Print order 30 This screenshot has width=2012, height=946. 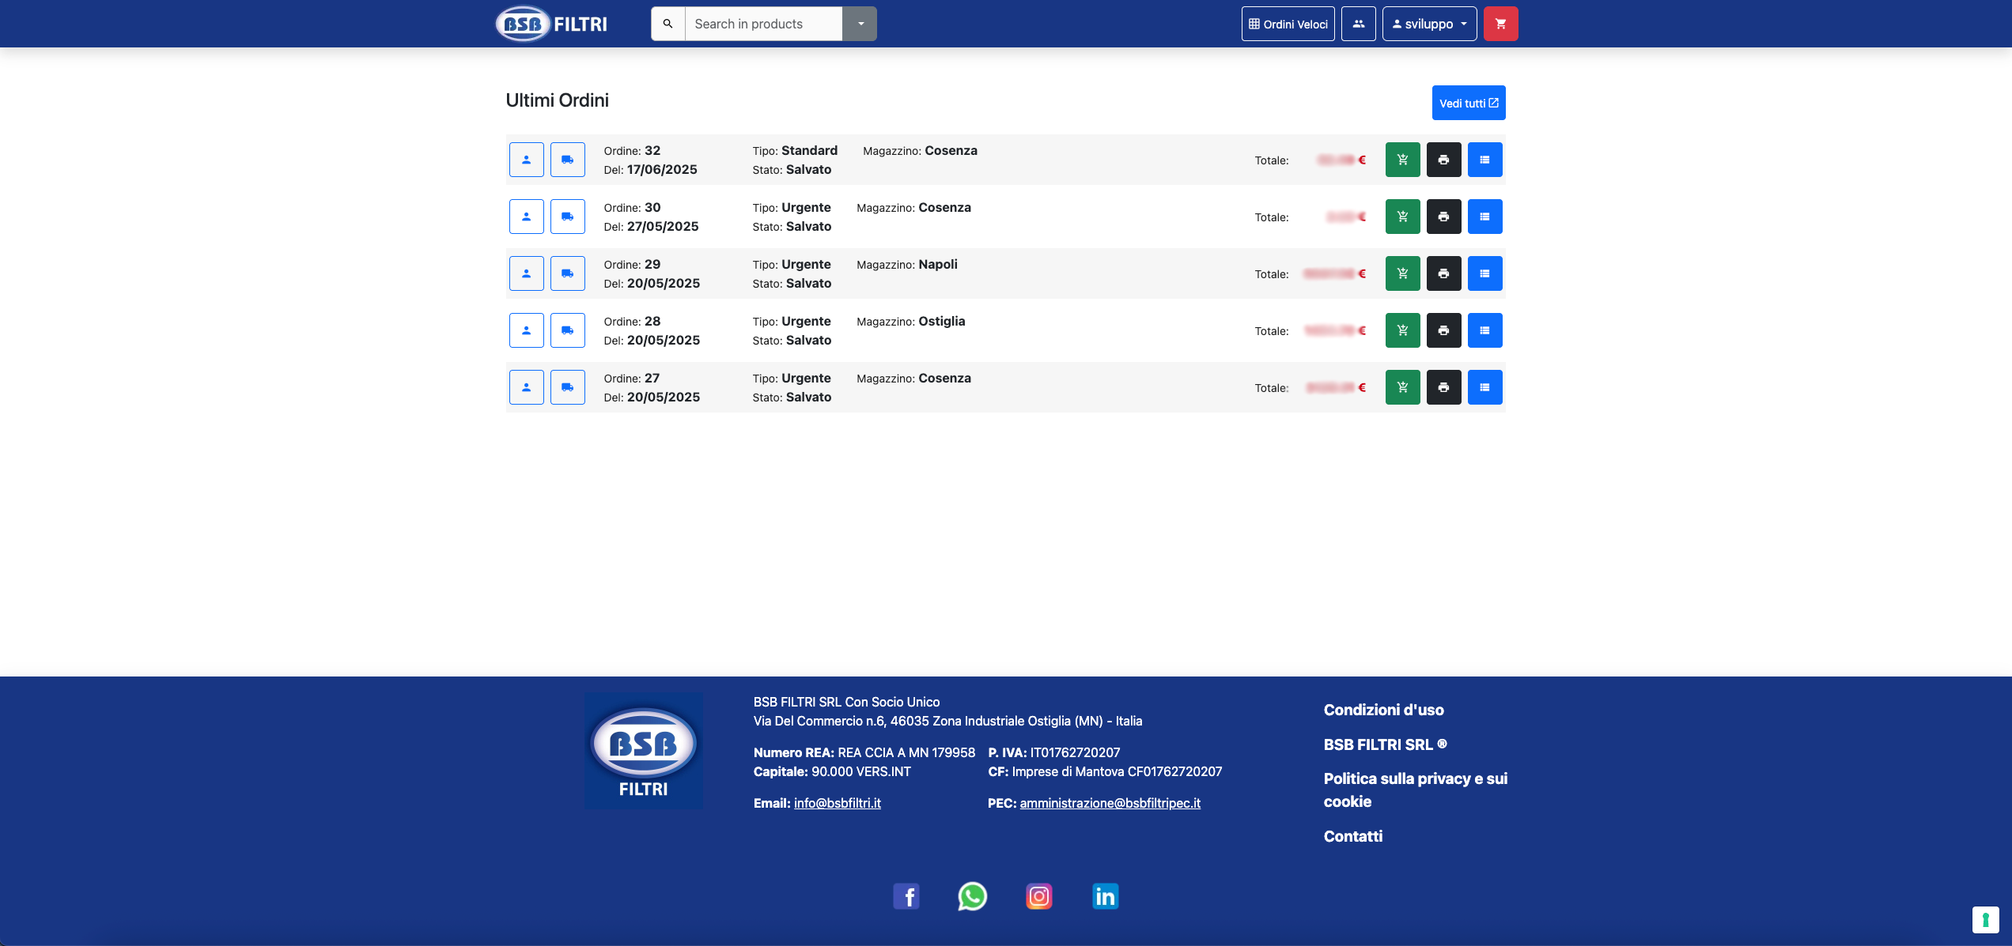[1443, 217]
